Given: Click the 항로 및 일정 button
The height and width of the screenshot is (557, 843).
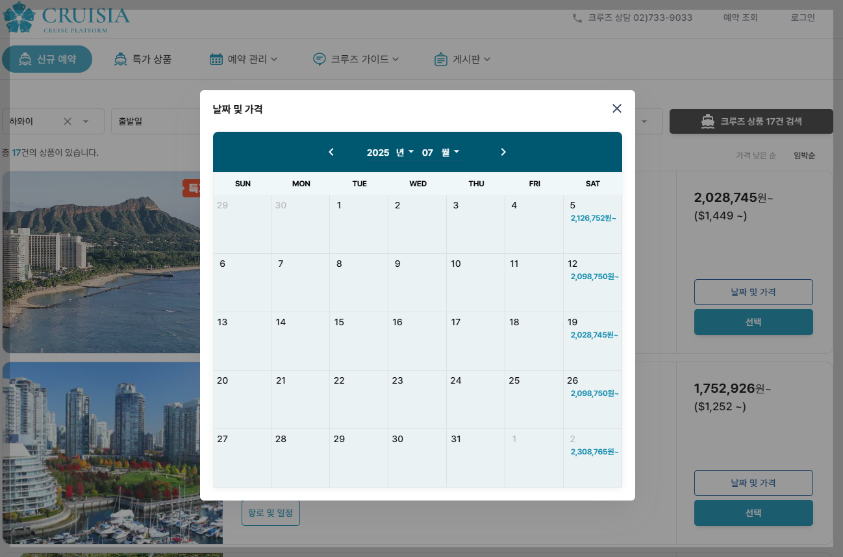Looking at the screenshot, I should click(x=271, y=513).
